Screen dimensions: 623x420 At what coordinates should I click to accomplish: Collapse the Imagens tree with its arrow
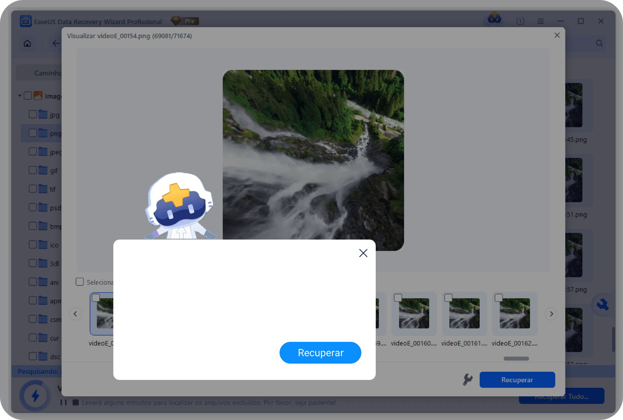(19, 96)
